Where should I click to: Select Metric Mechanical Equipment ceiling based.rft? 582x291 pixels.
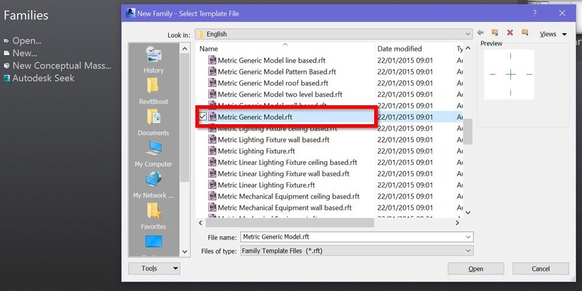[x=288, y=196]
